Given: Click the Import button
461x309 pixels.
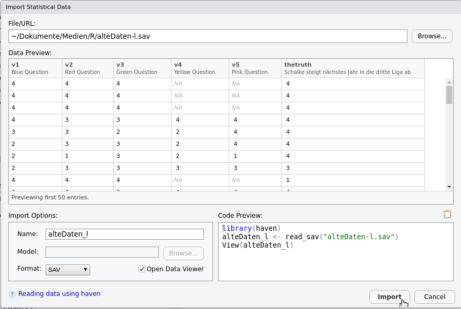Looking at the screenshot, I should click(x=390, y=297).
